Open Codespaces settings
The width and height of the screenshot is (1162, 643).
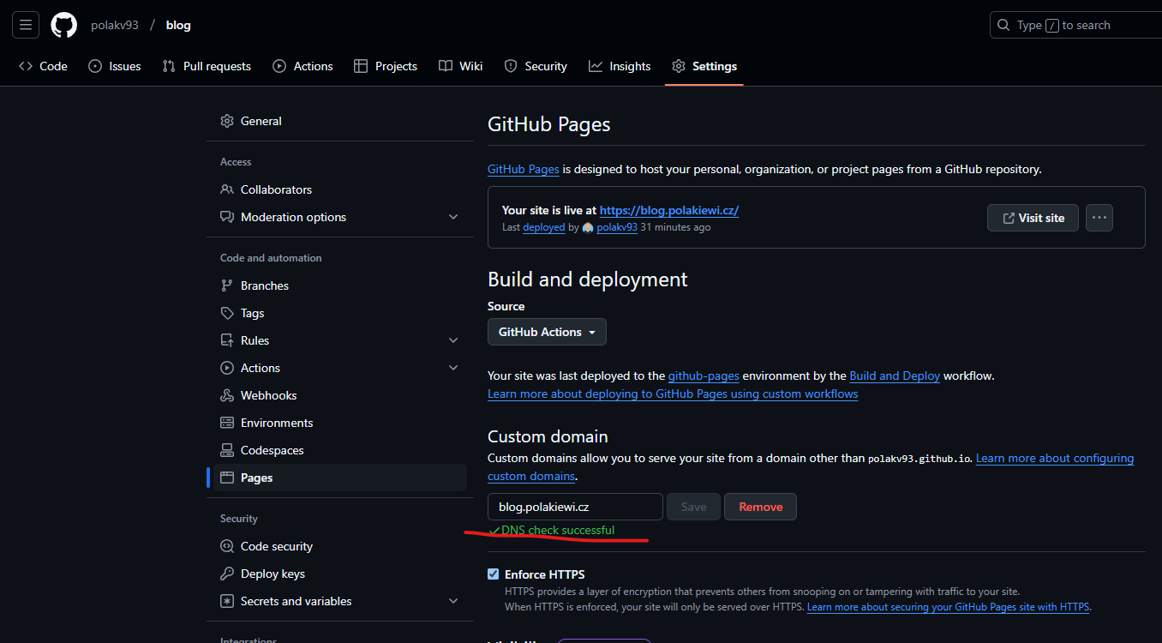click(340, 450)
